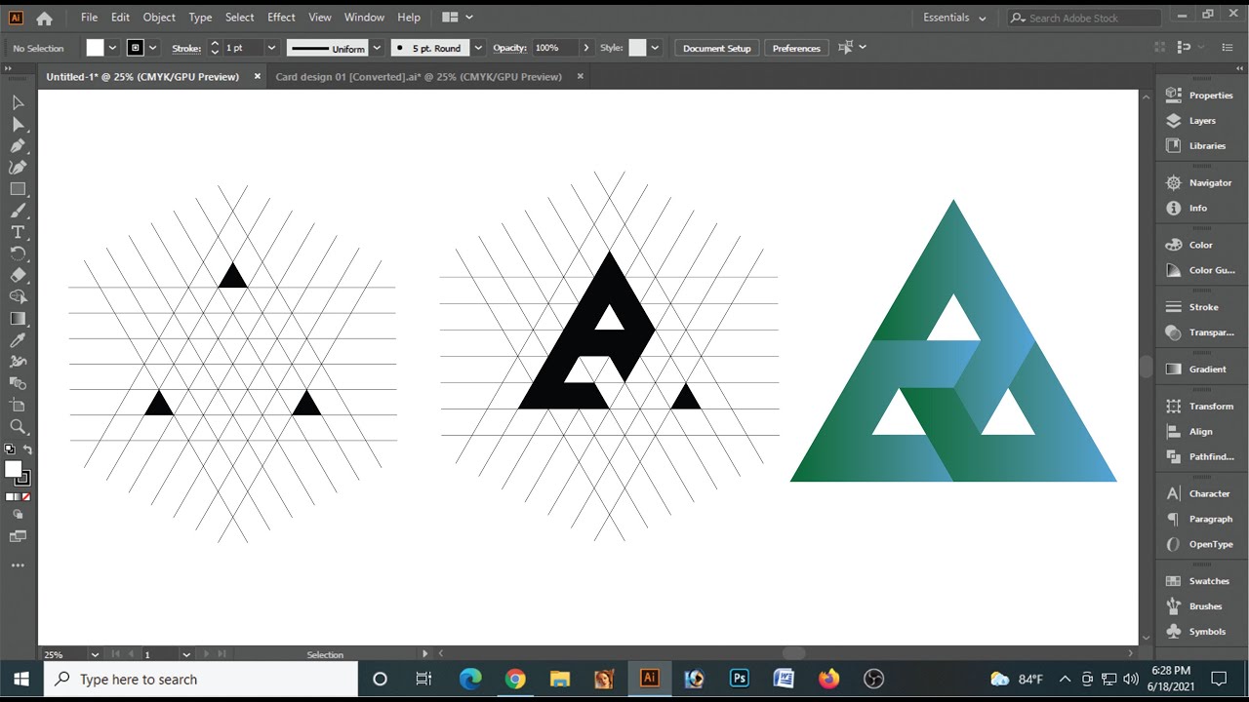Image resolution: width=1249 pixels, height=702 pixels.
Task: Open the Pathfinder panel
Action: coord(1201,456)
